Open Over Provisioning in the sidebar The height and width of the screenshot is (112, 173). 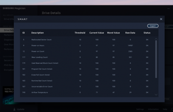point(8,45)
